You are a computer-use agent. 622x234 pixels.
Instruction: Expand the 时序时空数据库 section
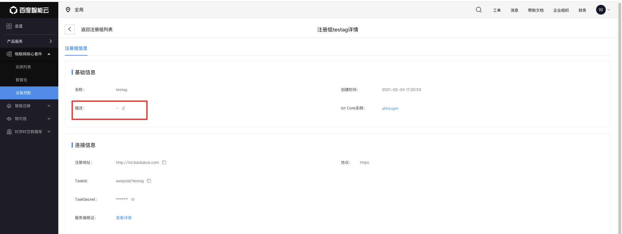tap(49, 132)
